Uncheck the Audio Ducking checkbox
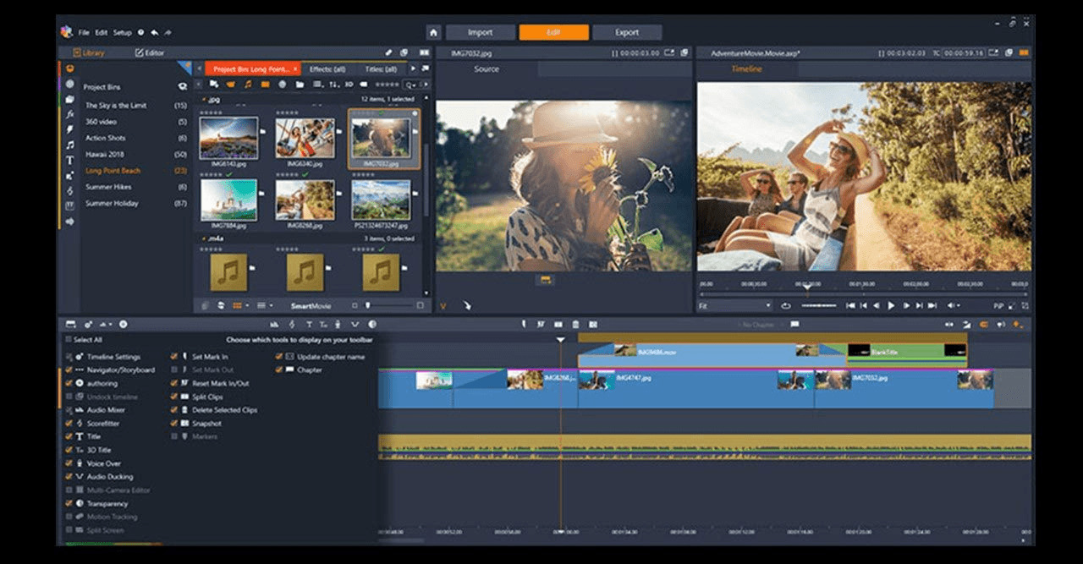The width and height of the screenshot is (1083, 564). [x=69, y=477]
